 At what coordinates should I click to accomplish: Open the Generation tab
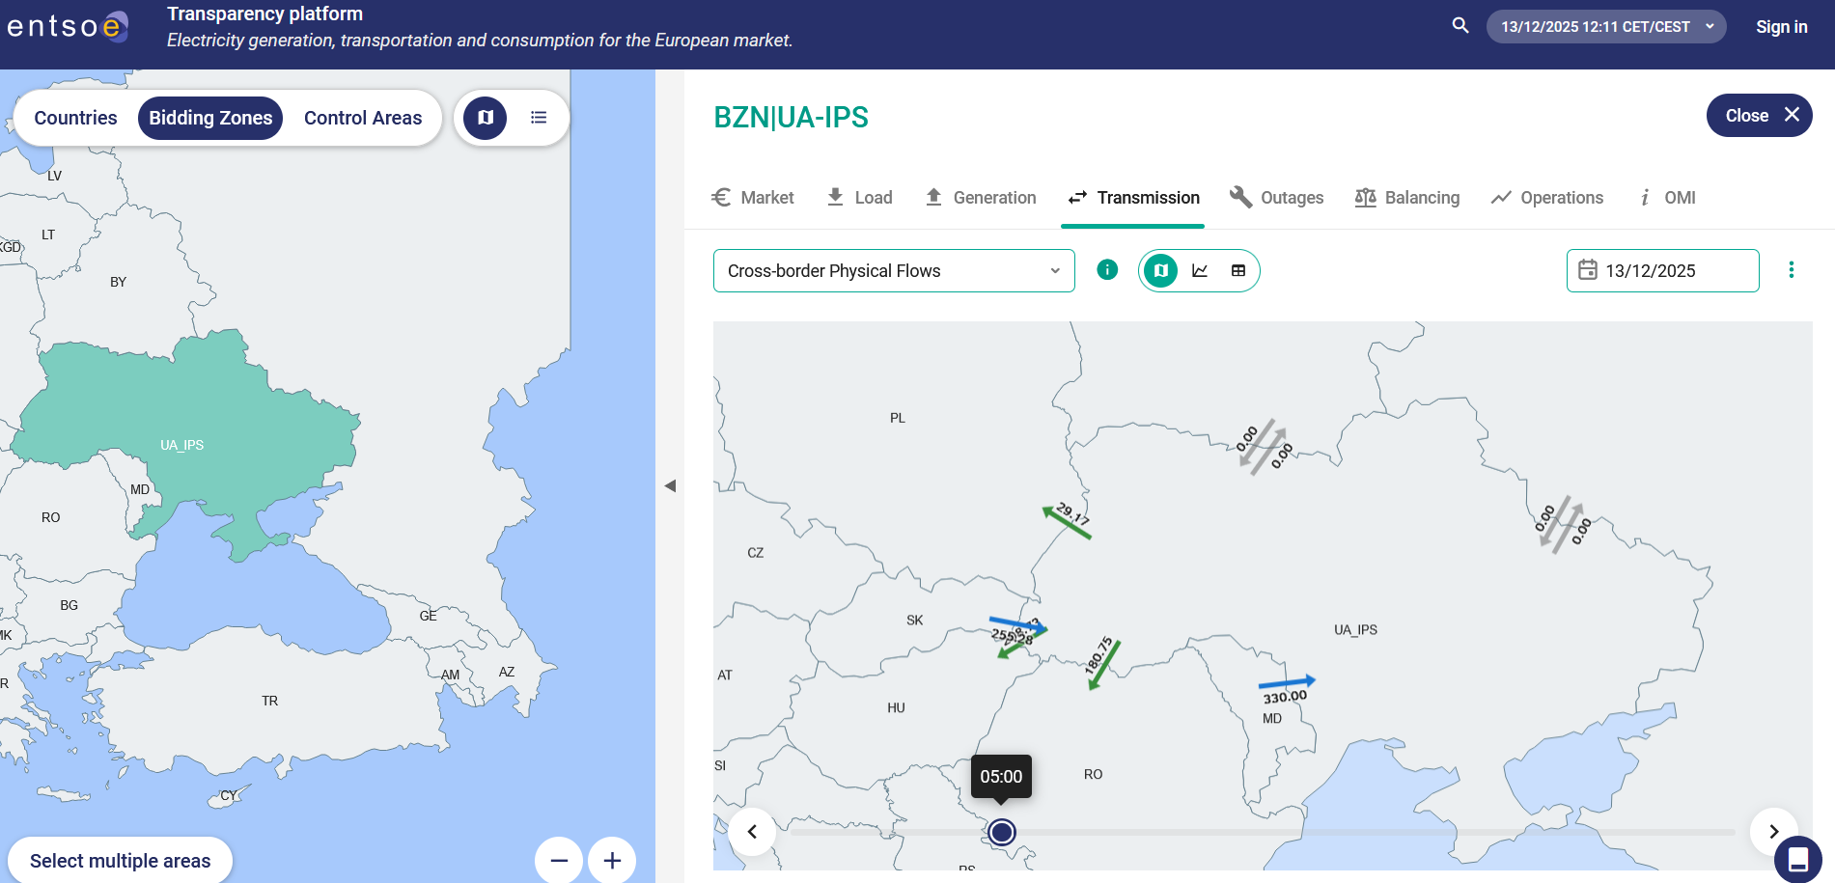[x=981, y=198]
